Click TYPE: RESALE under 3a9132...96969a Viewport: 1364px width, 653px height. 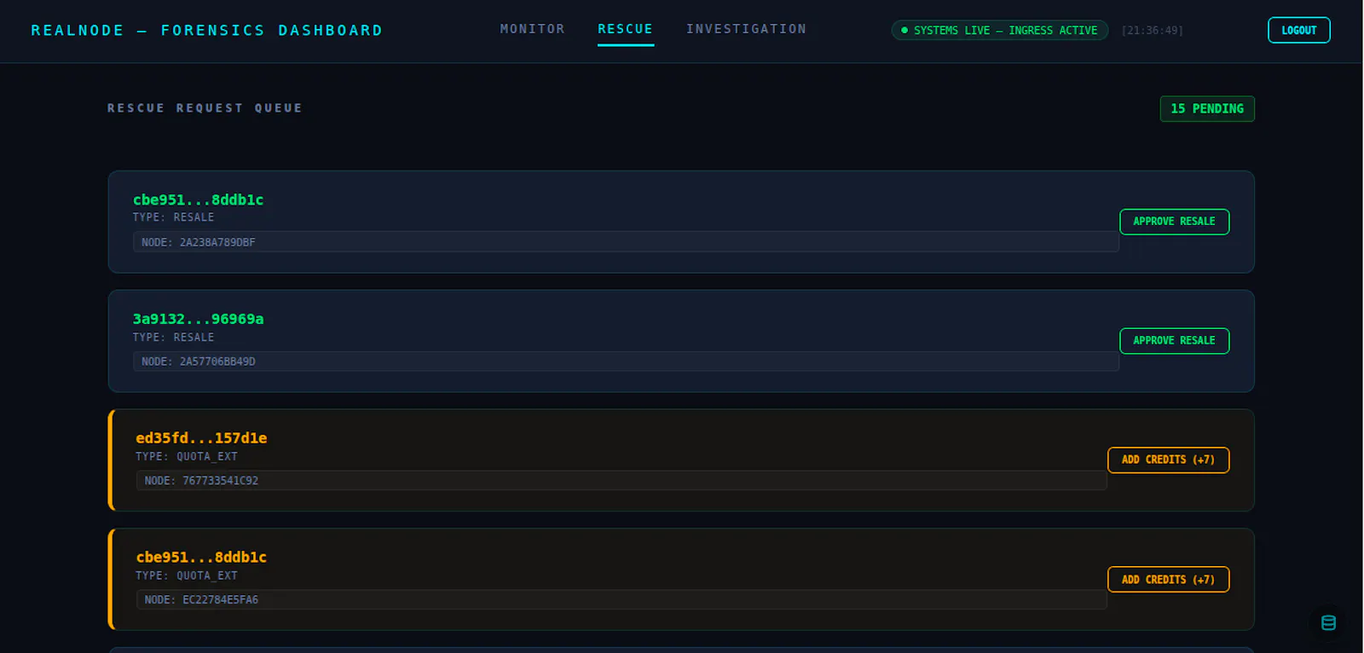tap(173, 338)
